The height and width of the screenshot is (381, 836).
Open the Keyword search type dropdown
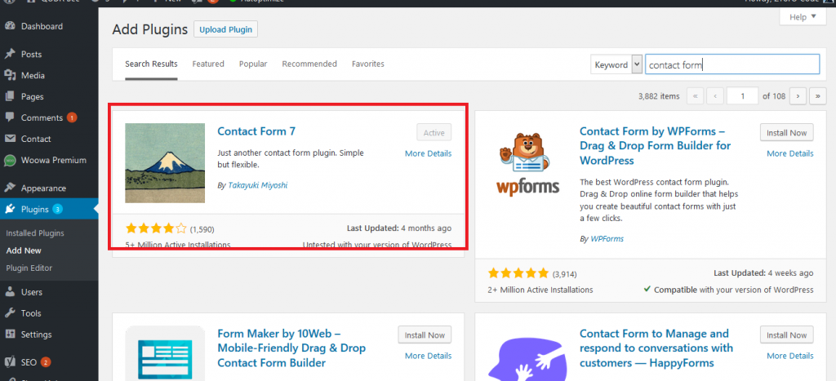click(616, 64)
